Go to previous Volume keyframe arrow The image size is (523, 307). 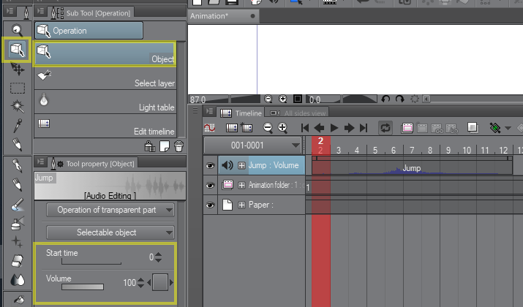(149, 283)
